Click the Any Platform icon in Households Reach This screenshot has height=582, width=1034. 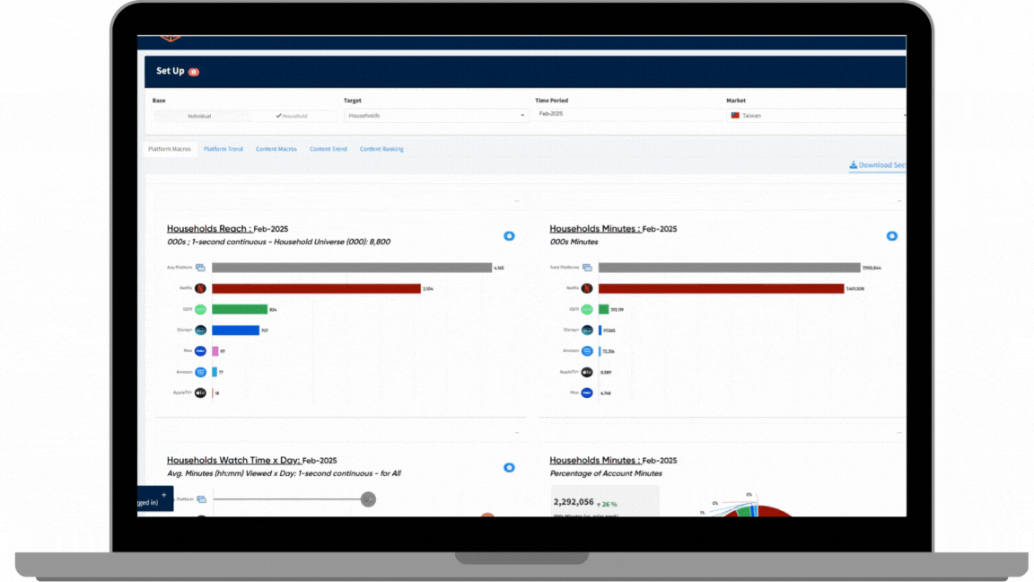point(200,268)
